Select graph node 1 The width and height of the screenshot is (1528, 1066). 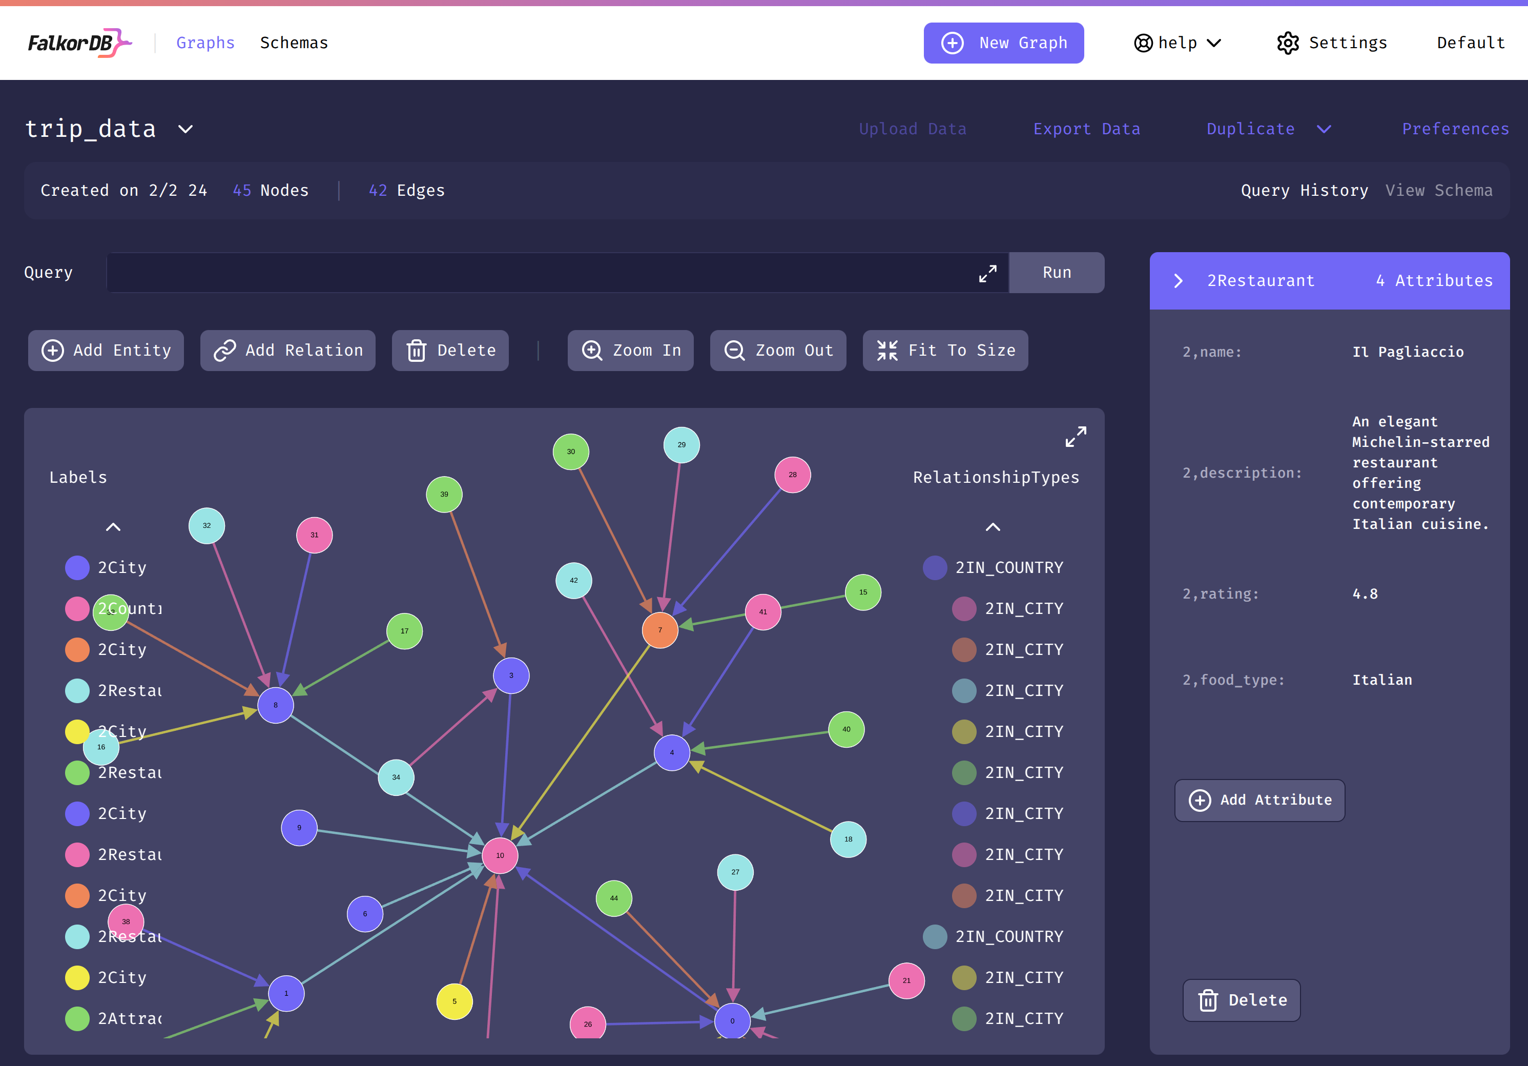pos(286,993)
